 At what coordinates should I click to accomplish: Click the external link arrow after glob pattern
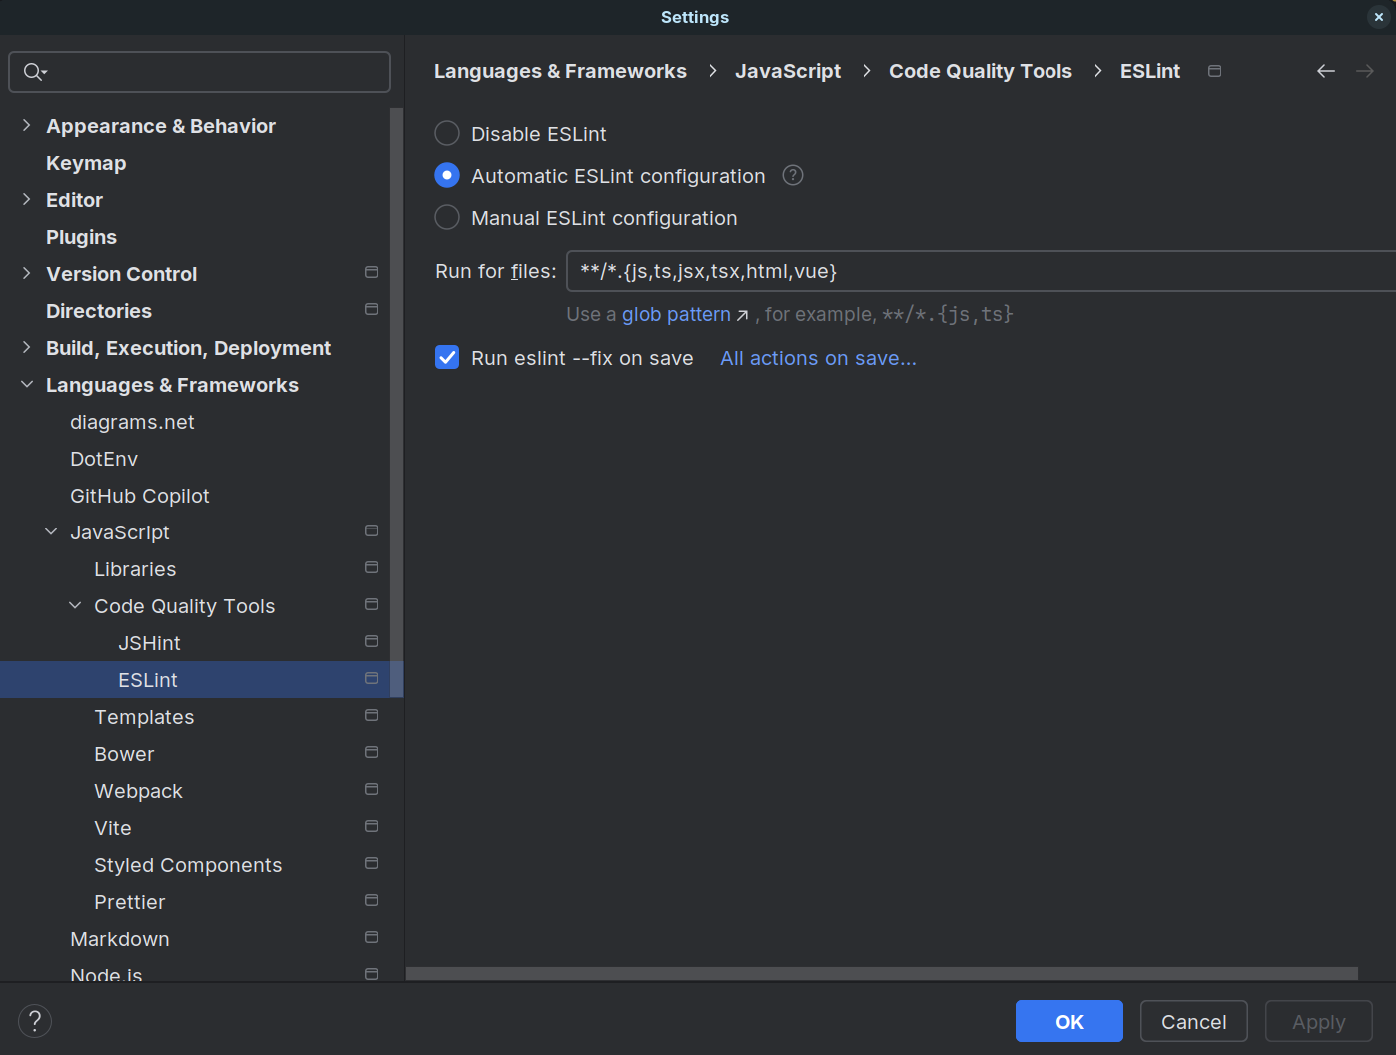(743, 314)
